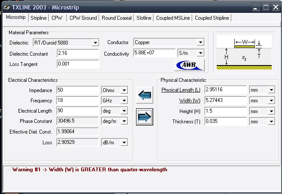Open the Physical Length units dropdown

pos(271,90)
